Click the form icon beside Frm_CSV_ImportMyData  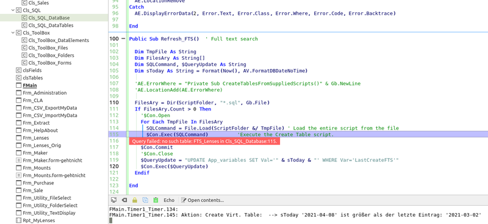[18, 115]
